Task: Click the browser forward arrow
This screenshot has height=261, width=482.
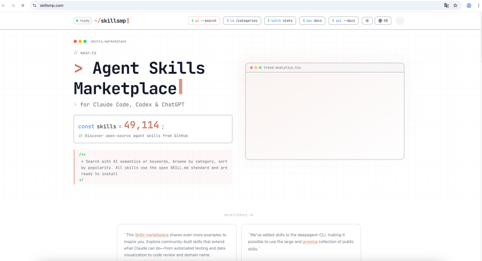Action: coord(13,5)
